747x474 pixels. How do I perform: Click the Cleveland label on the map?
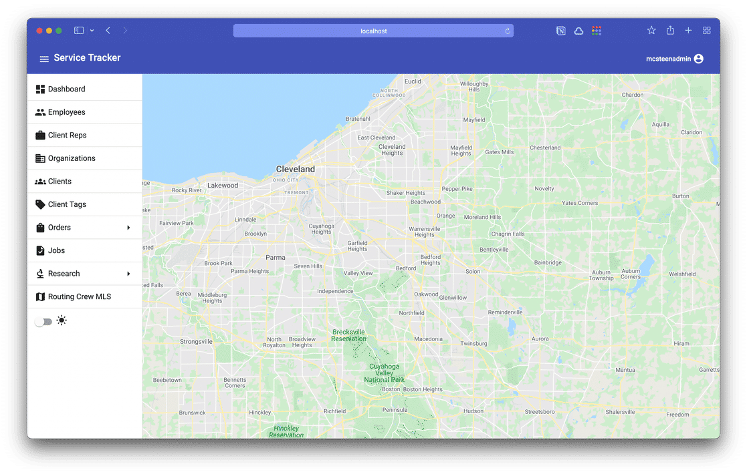tap(296, 169)
